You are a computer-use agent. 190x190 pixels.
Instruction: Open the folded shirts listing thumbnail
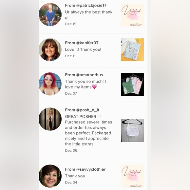[132, 85]
